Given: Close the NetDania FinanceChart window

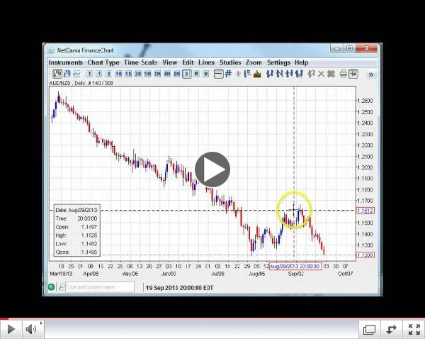Looking at the screenshot, I should [x=366, y=49].
